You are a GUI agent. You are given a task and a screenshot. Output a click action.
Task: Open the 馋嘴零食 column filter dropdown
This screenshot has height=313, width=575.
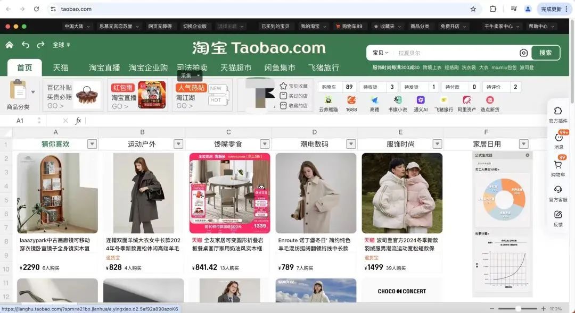[x=265, y=144]
